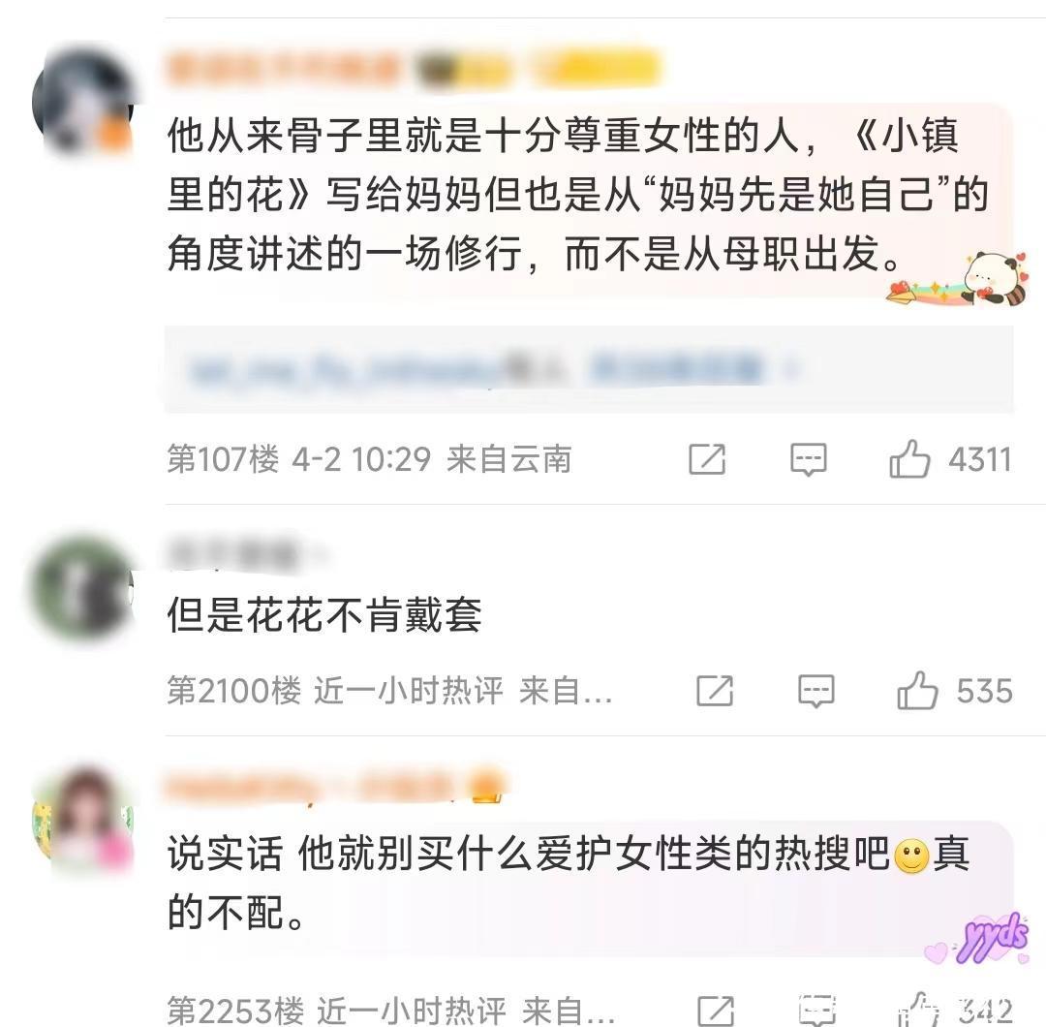Like the comment with 535 likes

pos(917,690)
